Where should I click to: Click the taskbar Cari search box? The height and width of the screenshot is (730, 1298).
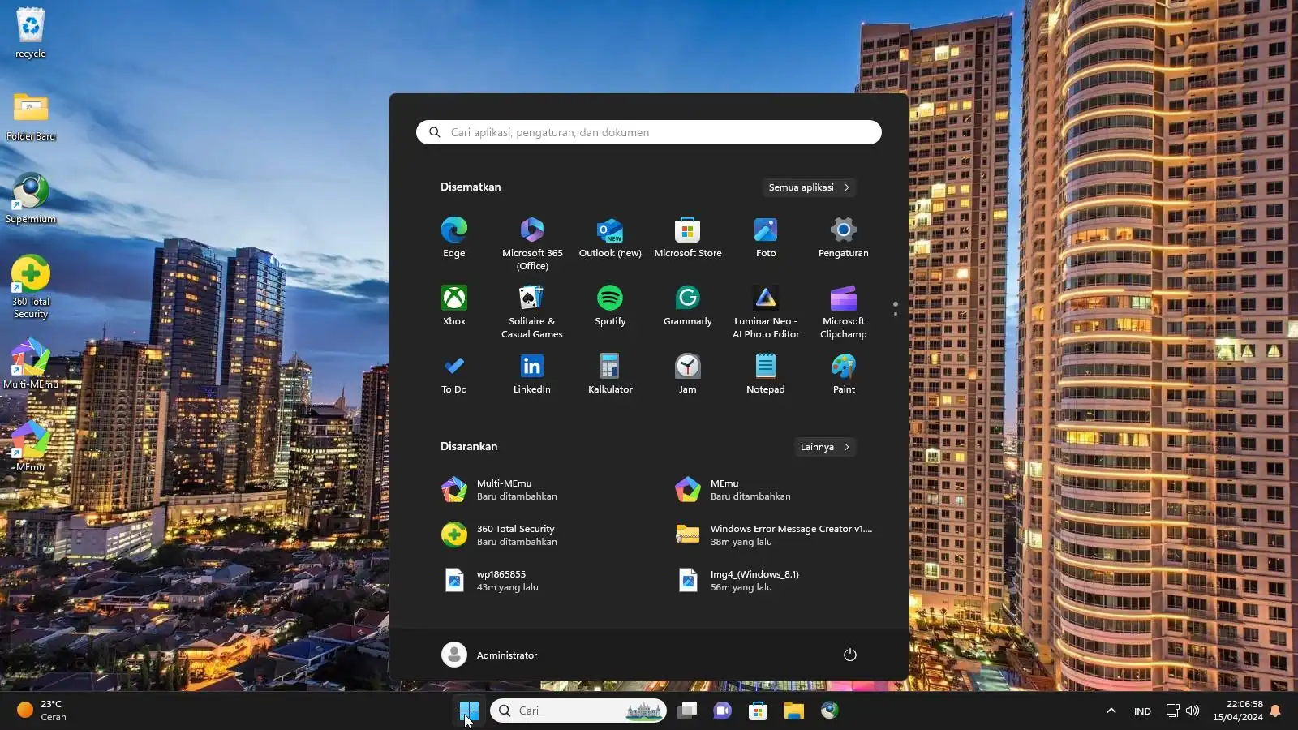click(x=578, y=711)
